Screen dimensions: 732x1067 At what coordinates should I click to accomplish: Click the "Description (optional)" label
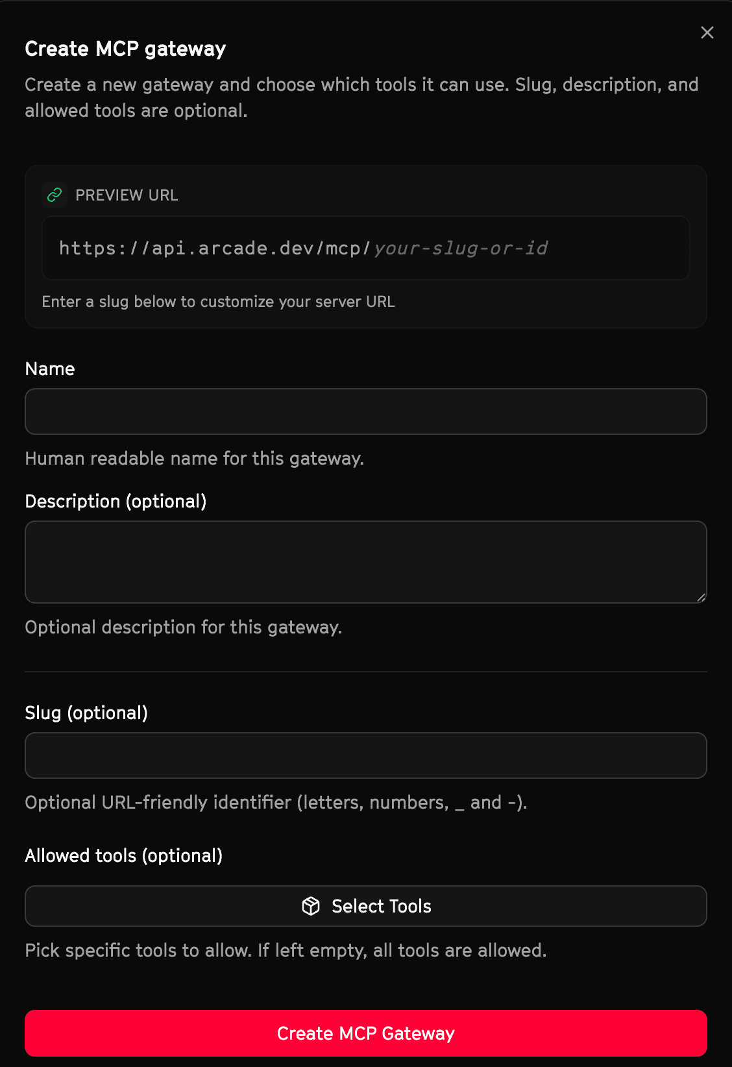(116, 501)
